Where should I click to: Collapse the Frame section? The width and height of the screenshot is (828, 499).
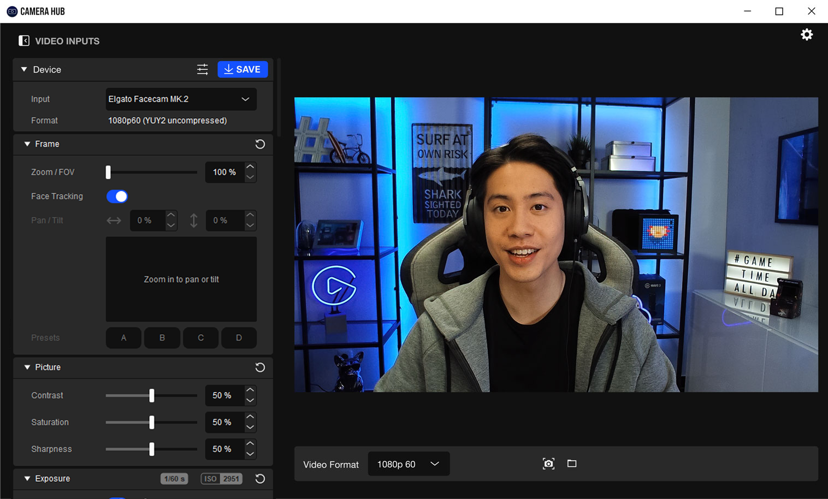click(x=27, y=144)
